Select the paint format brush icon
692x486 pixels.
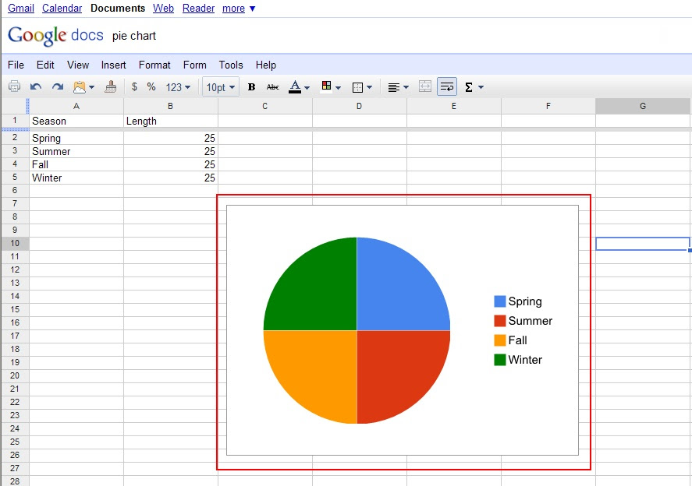111,87
